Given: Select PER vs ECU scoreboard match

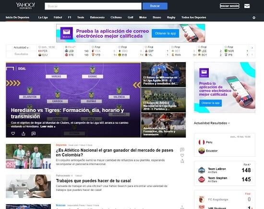Looking at the screenshot, I should tap(50, 51).
